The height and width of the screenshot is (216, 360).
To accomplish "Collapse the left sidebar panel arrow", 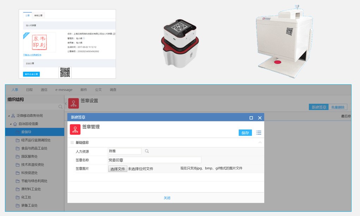I will 66,103.
